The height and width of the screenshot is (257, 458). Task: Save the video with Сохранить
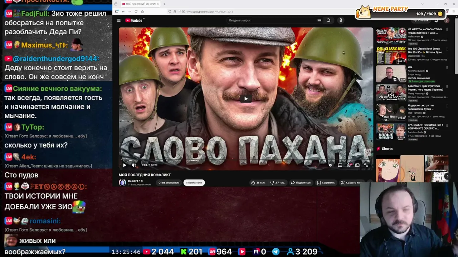tap(326, 182)
